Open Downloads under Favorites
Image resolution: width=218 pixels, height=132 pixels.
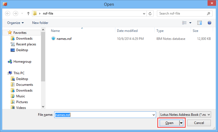click(24, 38)
